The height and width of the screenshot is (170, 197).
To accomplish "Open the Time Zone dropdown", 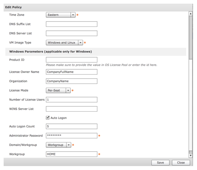I will coord(61,15).
